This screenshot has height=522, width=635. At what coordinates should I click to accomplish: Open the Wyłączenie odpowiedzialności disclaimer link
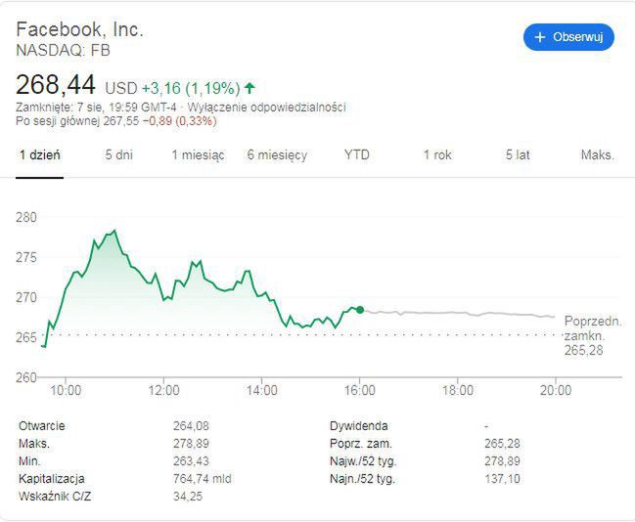click(282, 108)
